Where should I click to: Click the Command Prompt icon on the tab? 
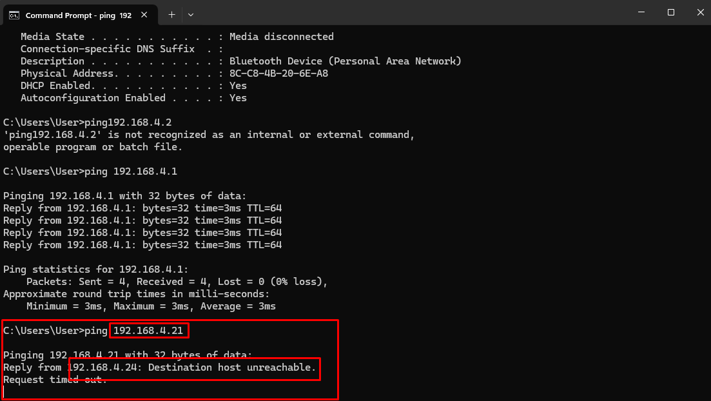coord(14,14)
